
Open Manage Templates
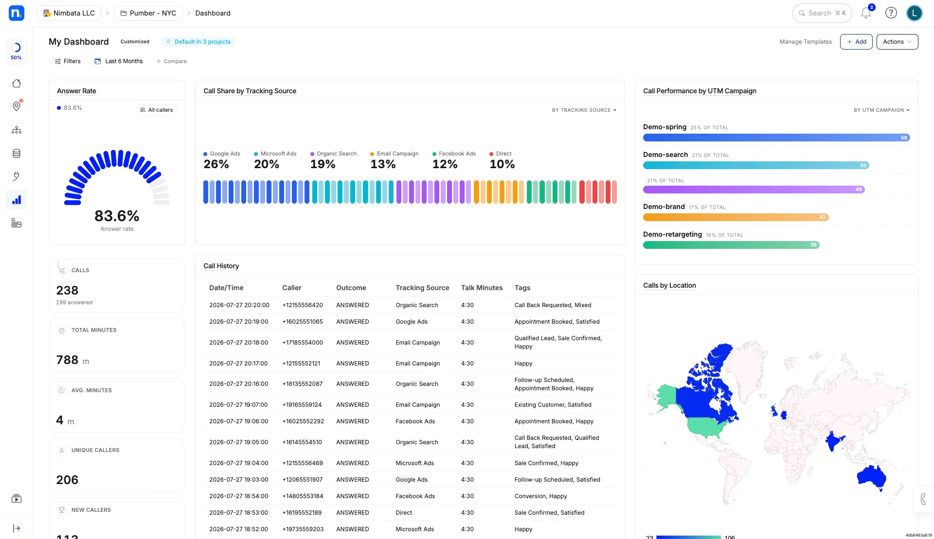[806, 42]
